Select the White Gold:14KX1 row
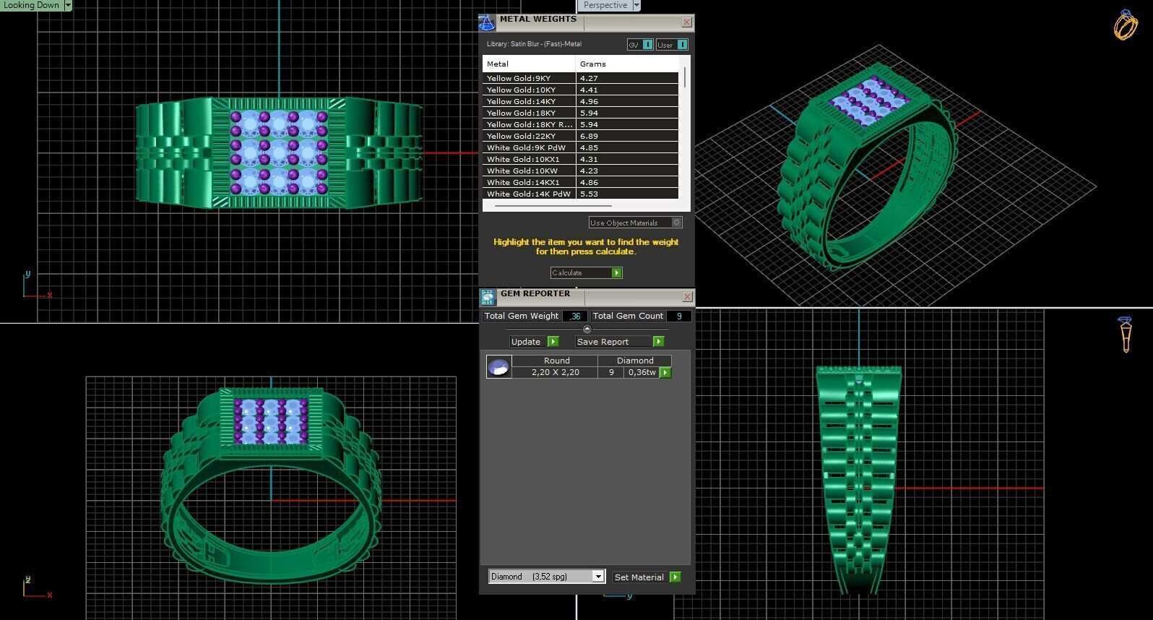Screen dimensions: 1153x620 (581, 182)
